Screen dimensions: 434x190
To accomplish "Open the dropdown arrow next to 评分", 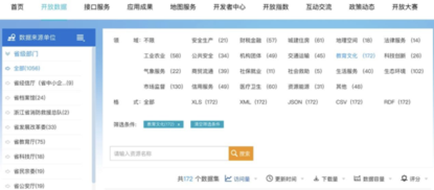I will 426,179.
